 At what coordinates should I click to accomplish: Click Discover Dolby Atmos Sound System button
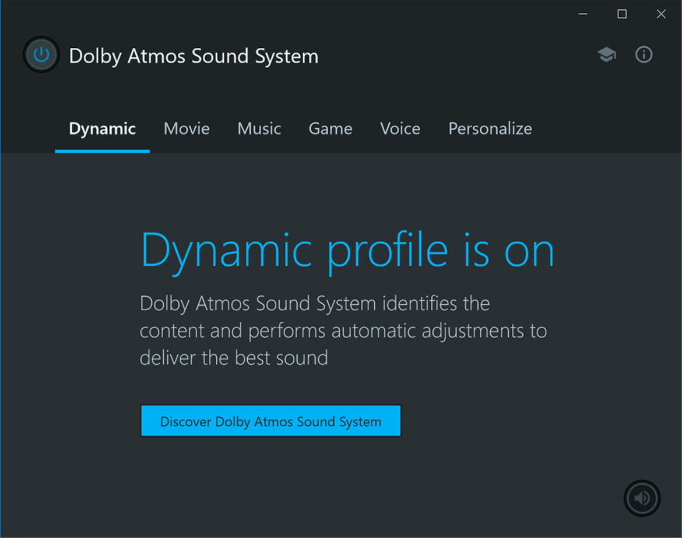(270, 421)
